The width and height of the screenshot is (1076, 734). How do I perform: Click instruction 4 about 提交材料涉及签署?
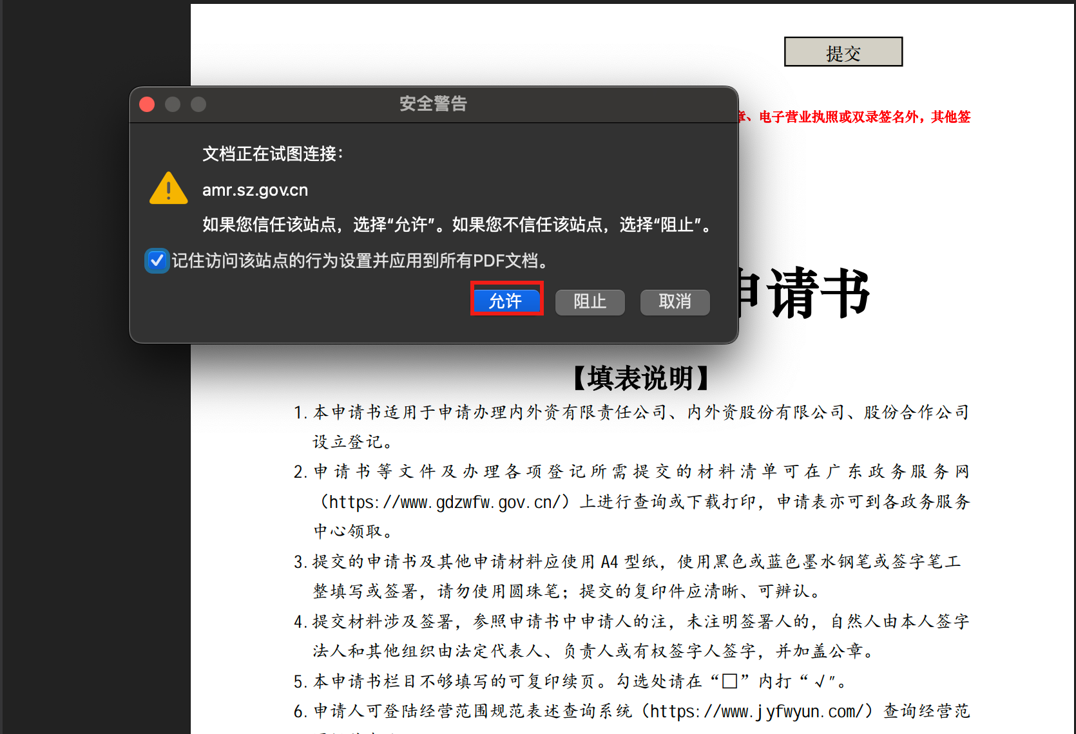coord(631,636)
